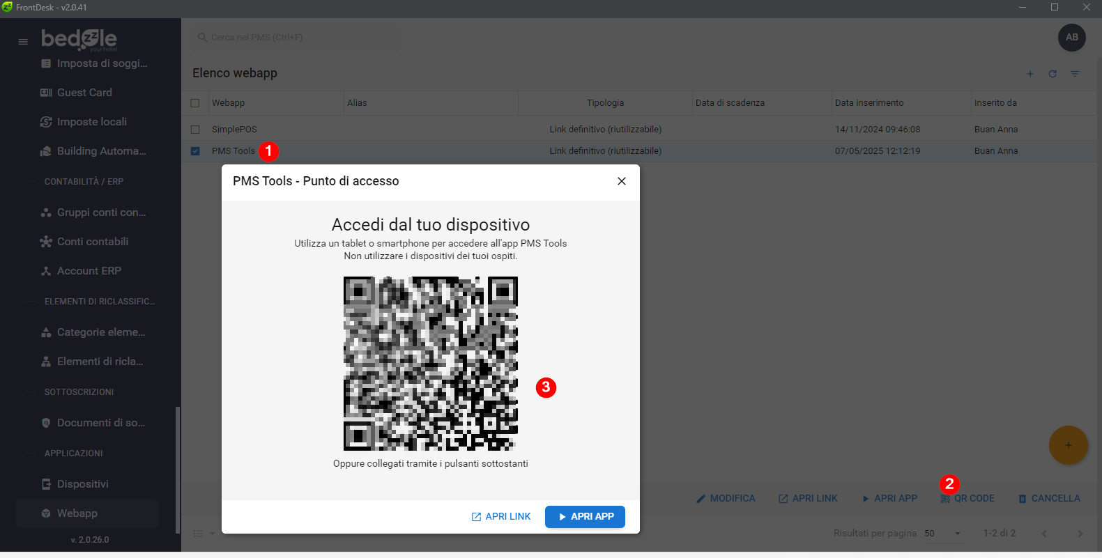Image resolution: width=1102 pixels, height=558 pixels.
Task: Open results per page dropdown
Action: tap(942, 534)
